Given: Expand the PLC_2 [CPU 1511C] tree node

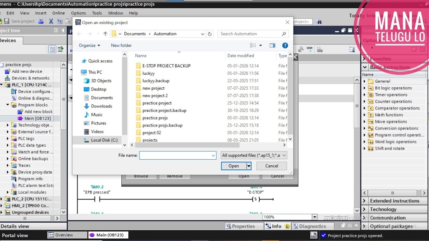Looking at the screenshot, I should 2,199.
